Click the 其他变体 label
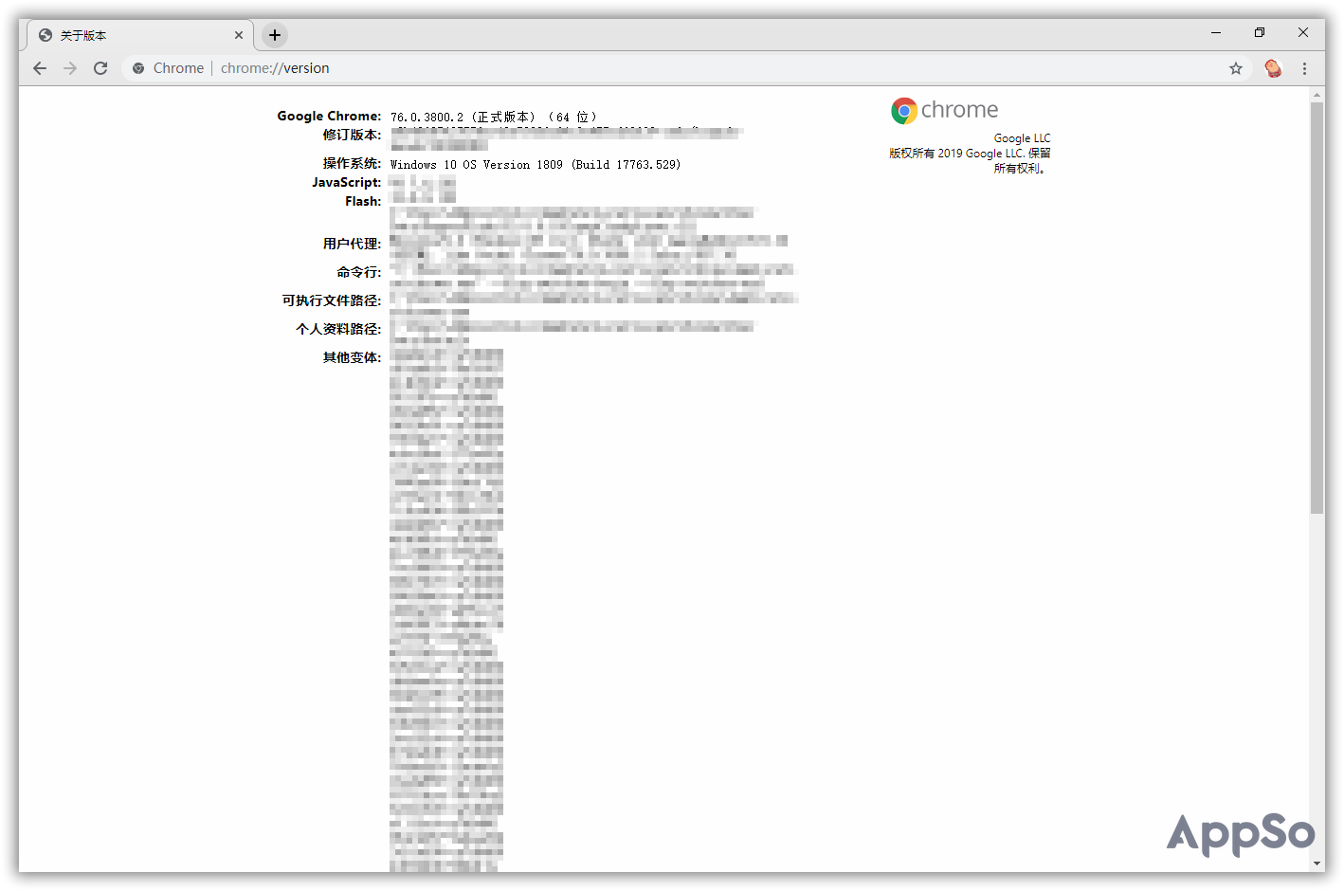 coord(352,357)
